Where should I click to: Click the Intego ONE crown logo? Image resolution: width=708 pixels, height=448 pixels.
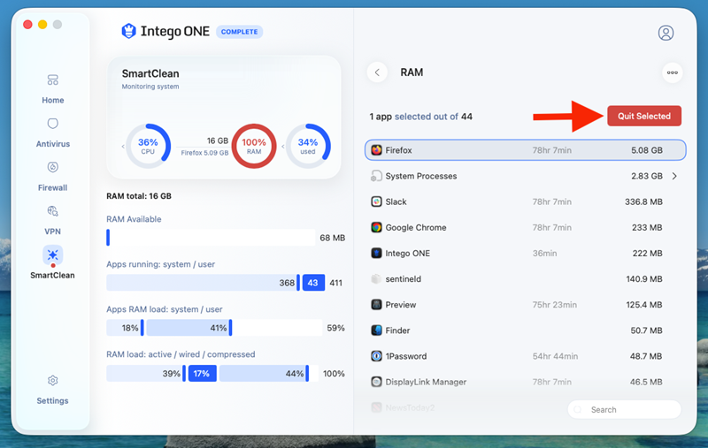click(128, 31)
